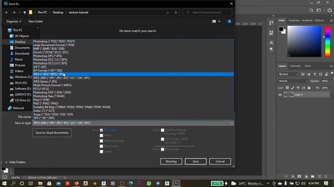This screenshot has height=187, width=334.
Task: Click the hue spectrum slider in Color panel
Action: pyautogui.click(x=328, y=42)
